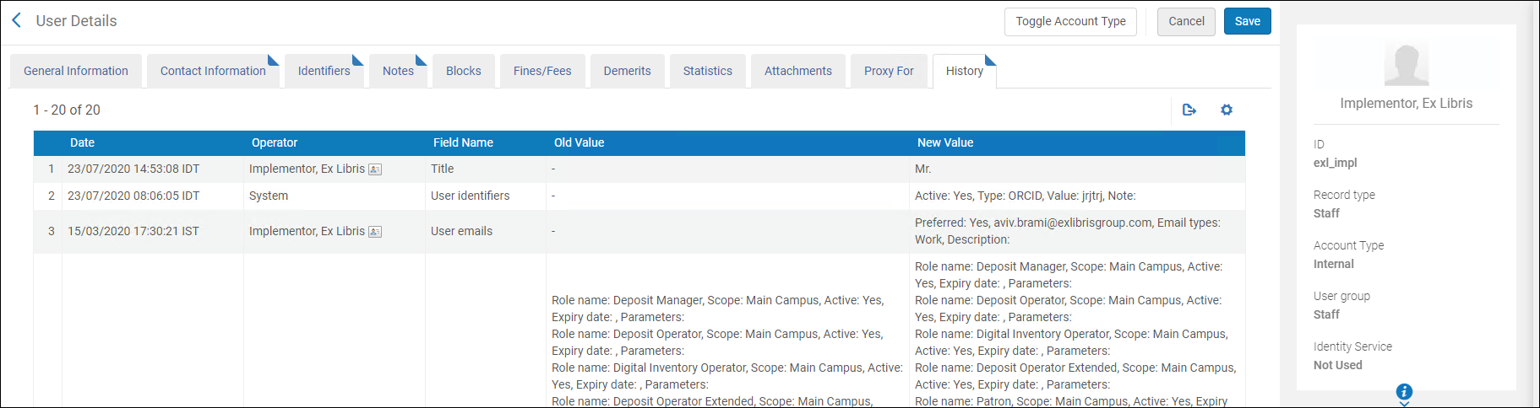This screenshot has width=1540, height=408.
Task: Click the New Value column header
Action: pos(945,142)
